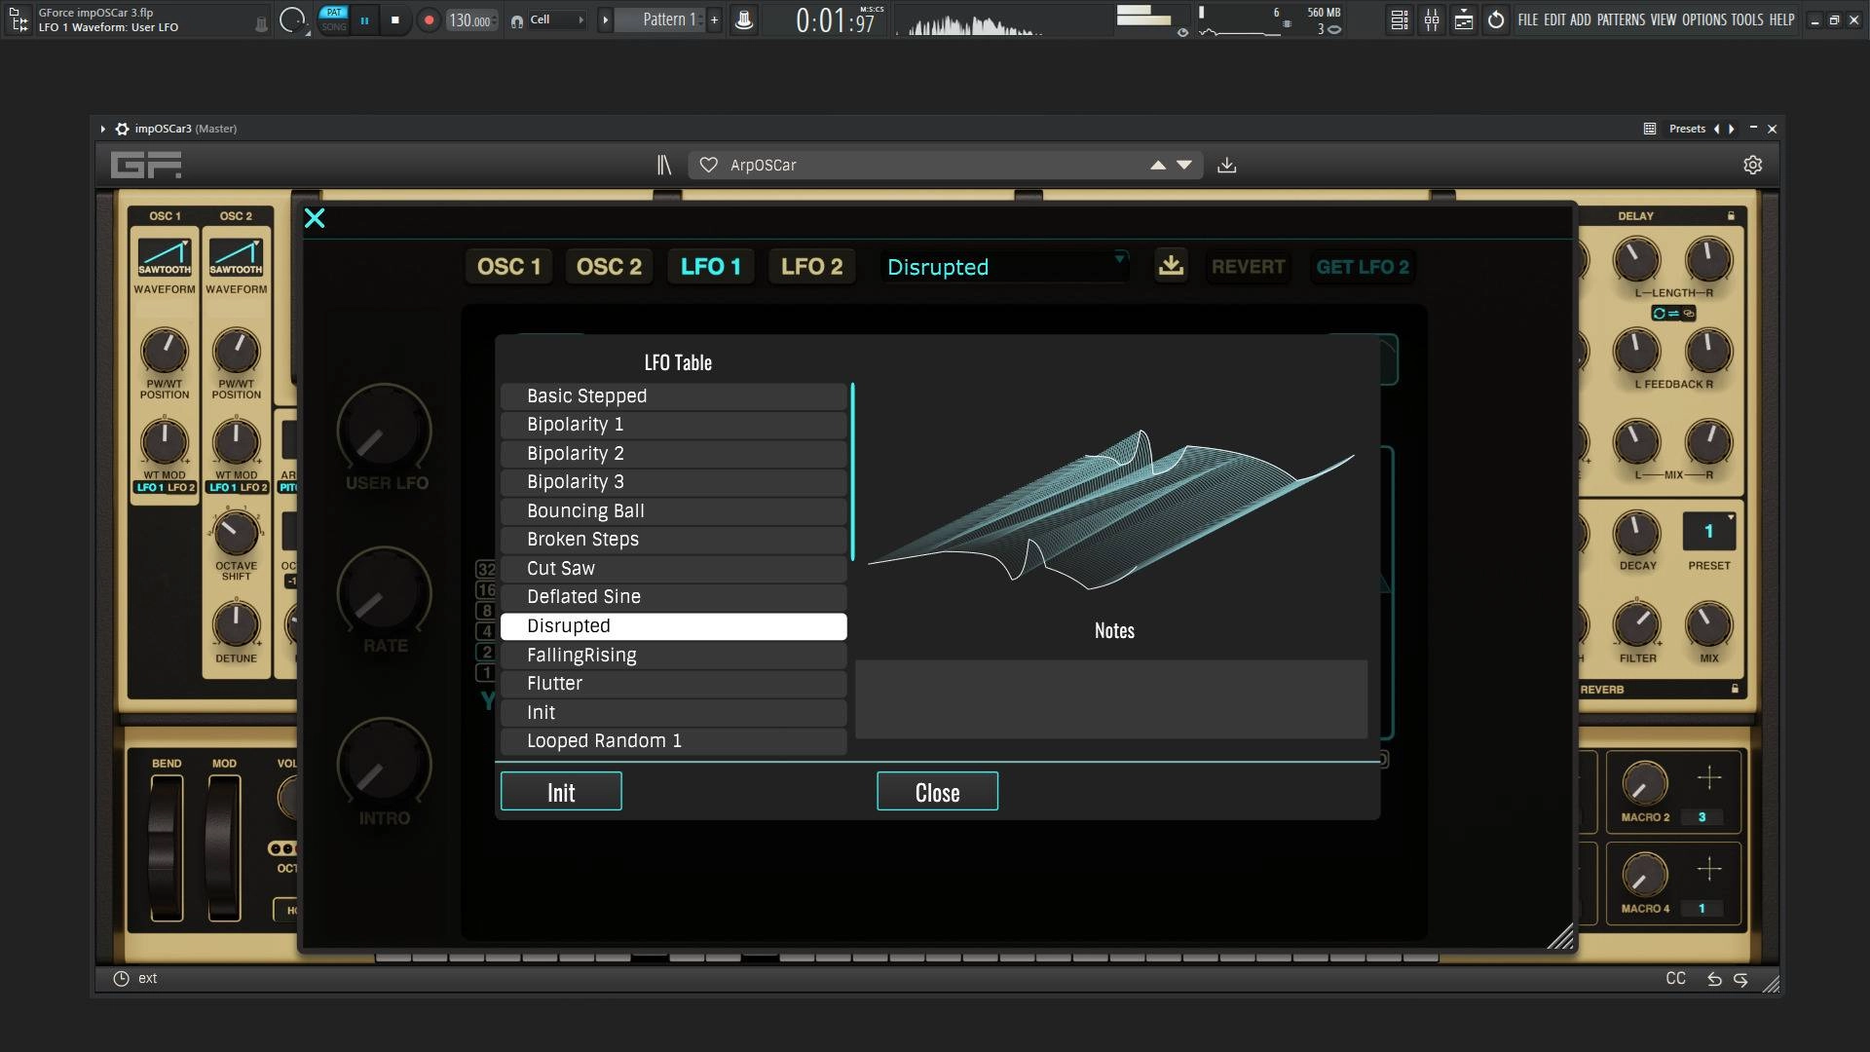Open the OPTIONS menu
This screenshot has height=1052, width=1870.
point(1703,19)
